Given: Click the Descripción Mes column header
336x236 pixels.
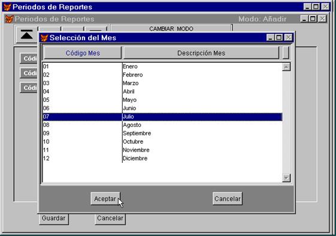Looking at the screenshot, I should pyautogui.click(x=201, y=53).
